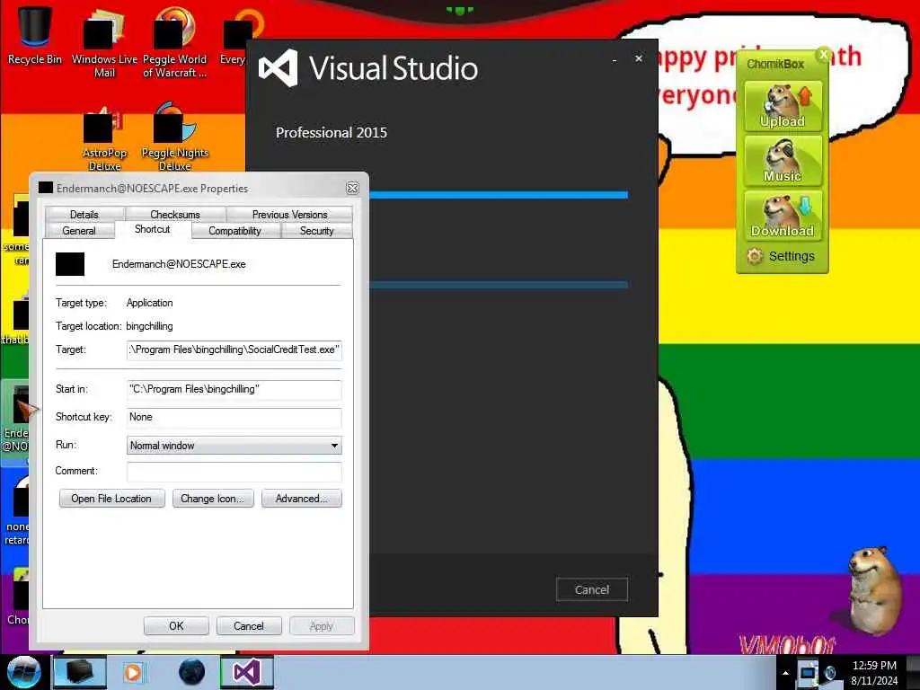Launch Peggle World of Warcraft shortcut
Screen dimensions: 920x690
(174, 42)
